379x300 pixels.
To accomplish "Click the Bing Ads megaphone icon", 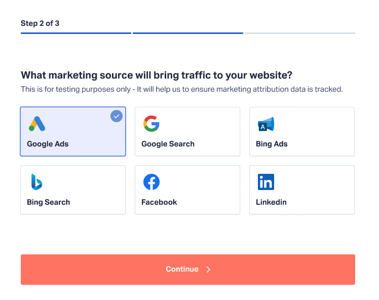I will tap(266, 124).
